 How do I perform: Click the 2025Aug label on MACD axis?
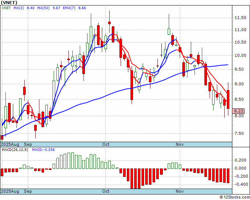[10, 191]
